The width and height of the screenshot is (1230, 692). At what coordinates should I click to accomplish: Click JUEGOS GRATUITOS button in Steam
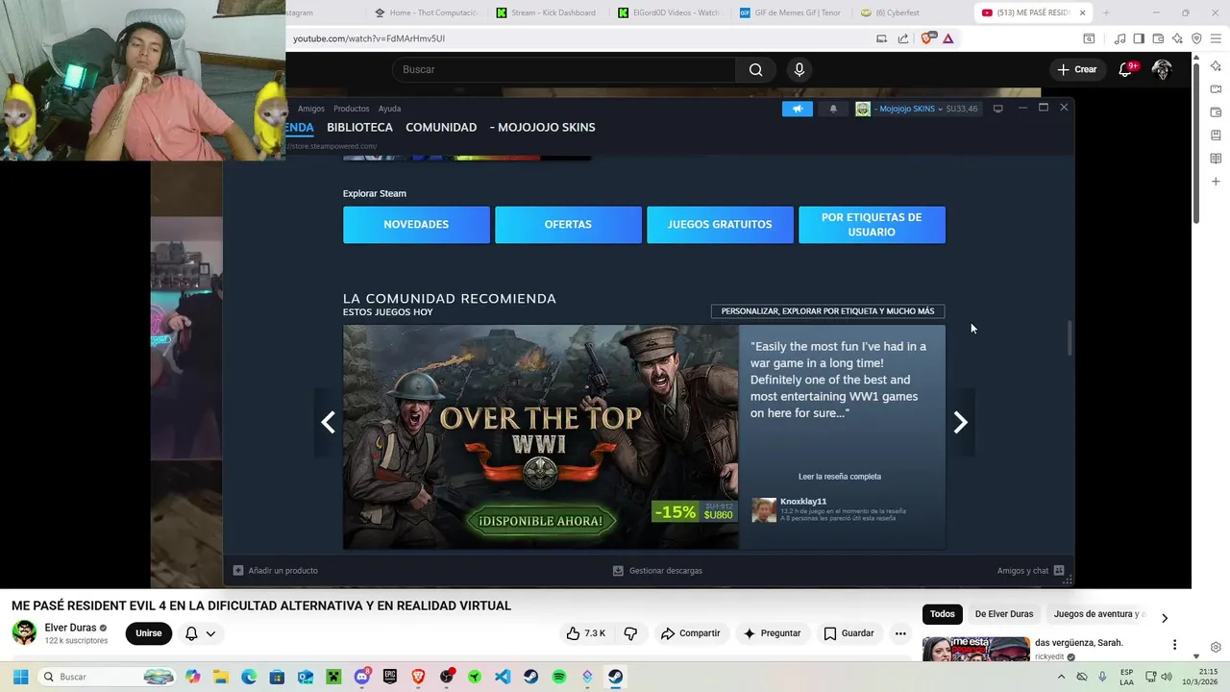coord(720,225)
